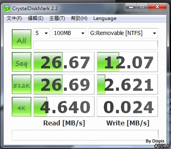Close the CrystalDiskMark window

[157, 7]
